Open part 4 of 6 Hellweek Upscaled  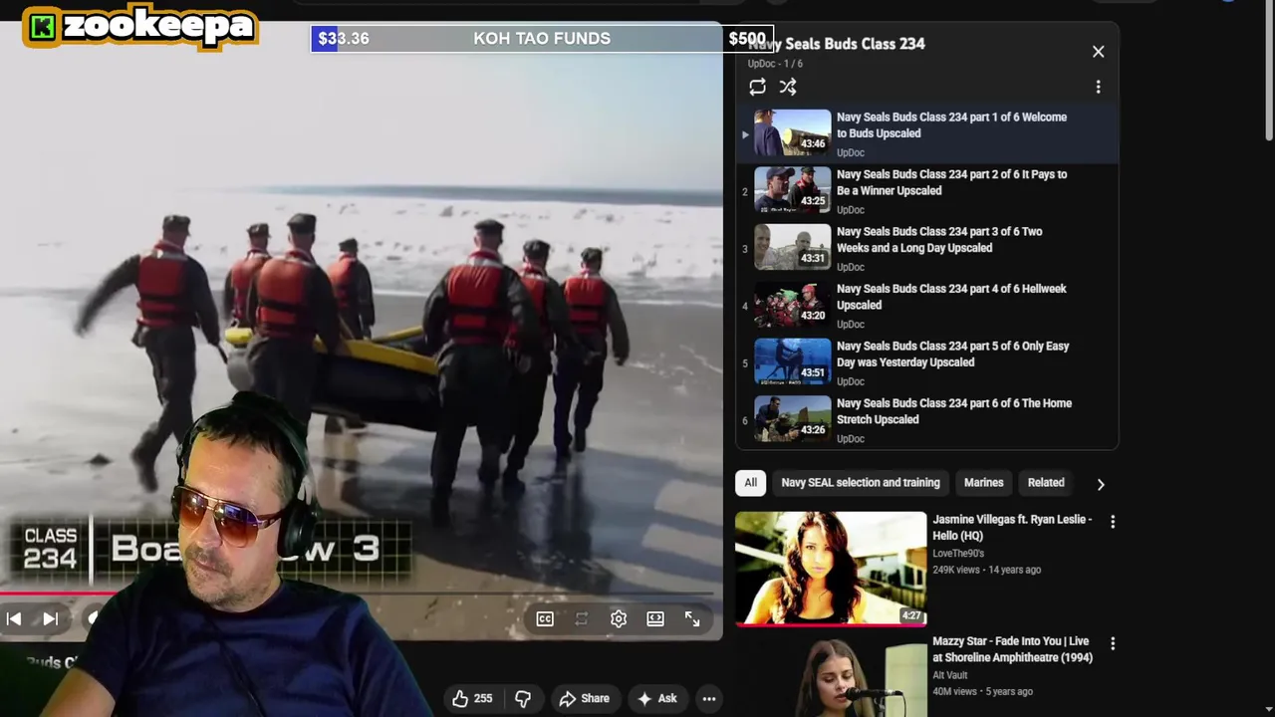click(926, 306)
